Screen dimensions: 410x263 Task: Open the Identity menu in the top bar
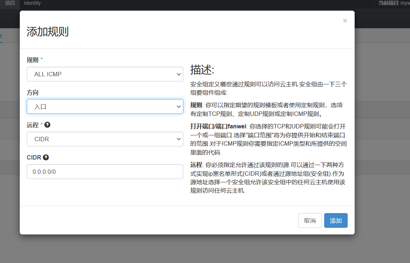pyautogui.click(x=32, y=3)
